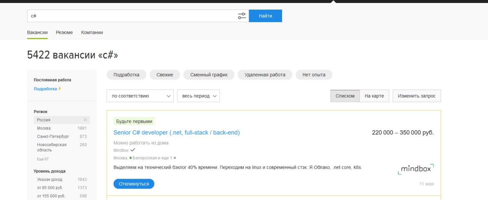The image size is (488, 200).
Task: Click the Постоянная работа heading
Action: (x=52, y=80)
